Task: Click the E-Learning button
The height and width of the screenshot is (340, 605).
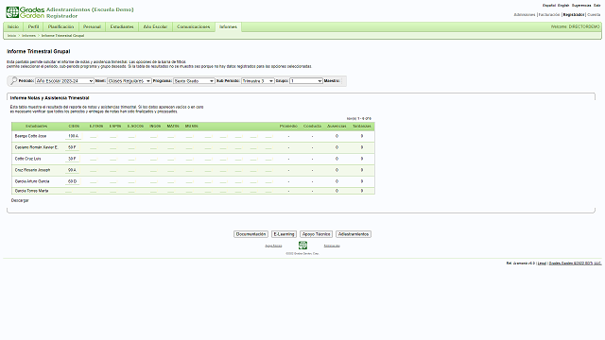Action: coord(284,234)
